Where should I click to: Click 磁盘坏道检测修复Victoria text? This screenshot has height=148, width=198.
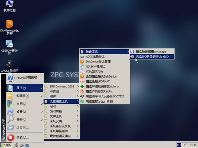(102, 87)
